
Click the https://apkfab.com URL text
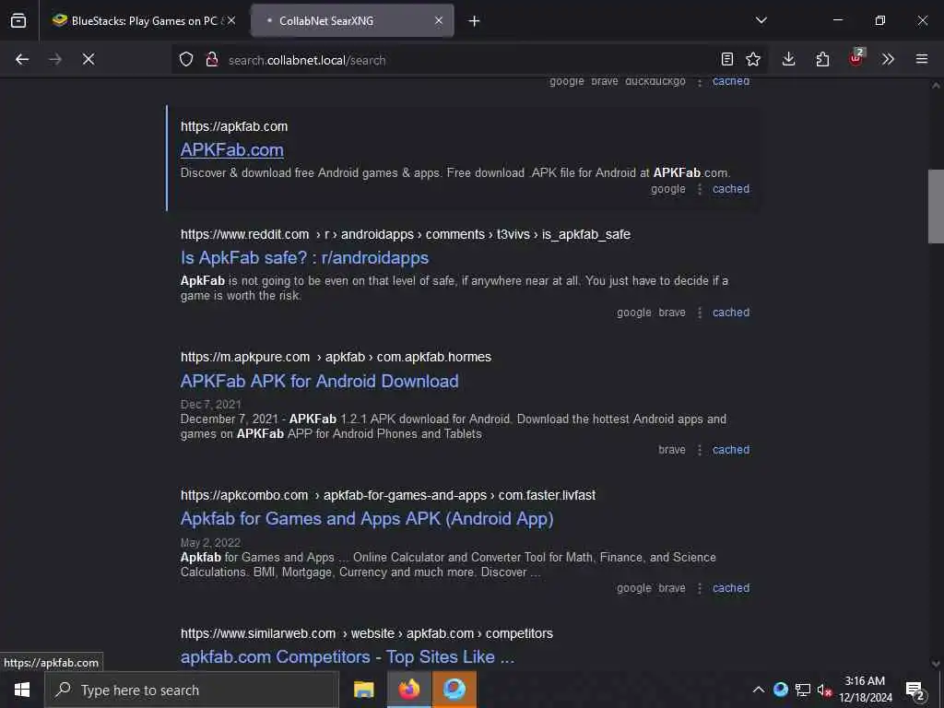234,126
